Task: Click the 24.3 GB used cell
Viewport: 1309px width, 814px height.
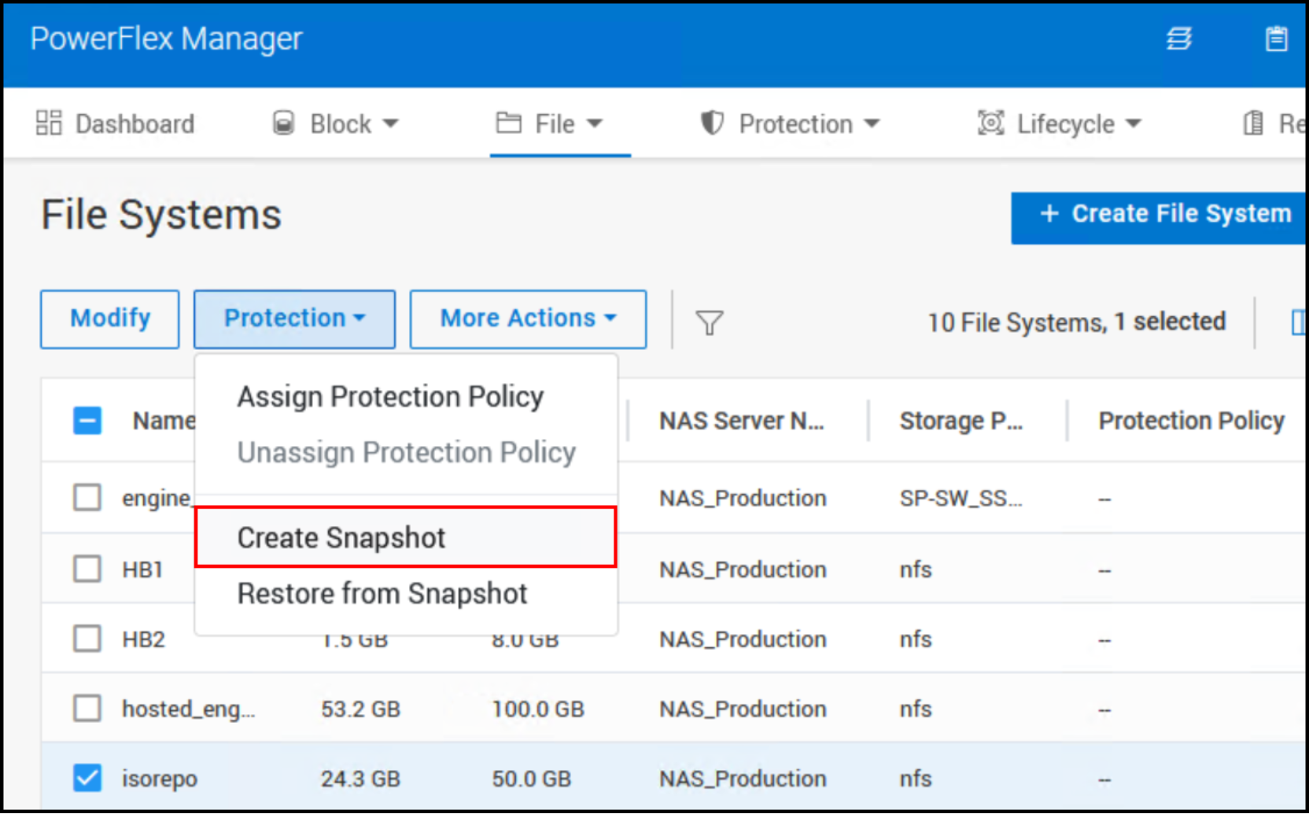Action: [x=360, y=779]
